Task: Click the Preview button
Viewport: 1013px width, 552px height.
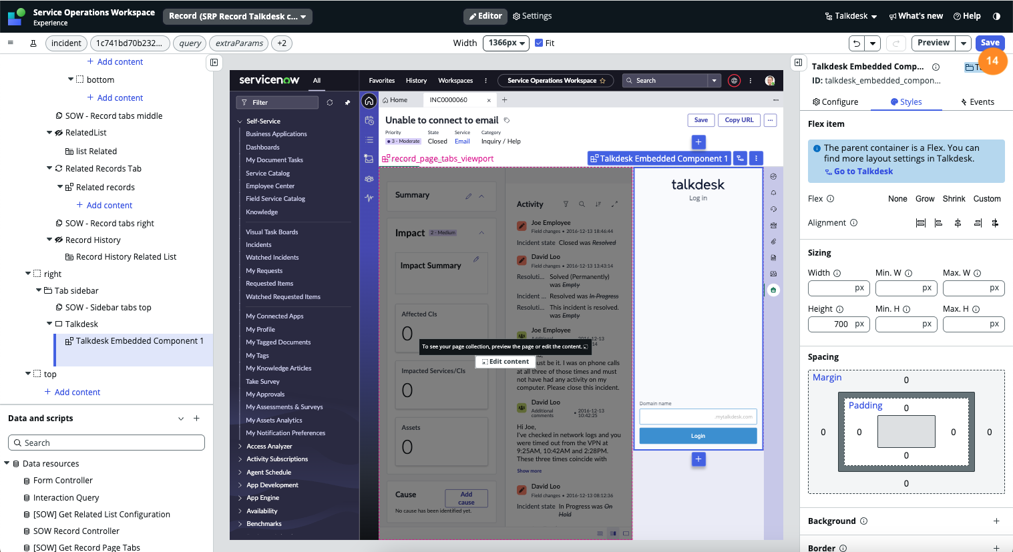Action: tap(934, 43)
